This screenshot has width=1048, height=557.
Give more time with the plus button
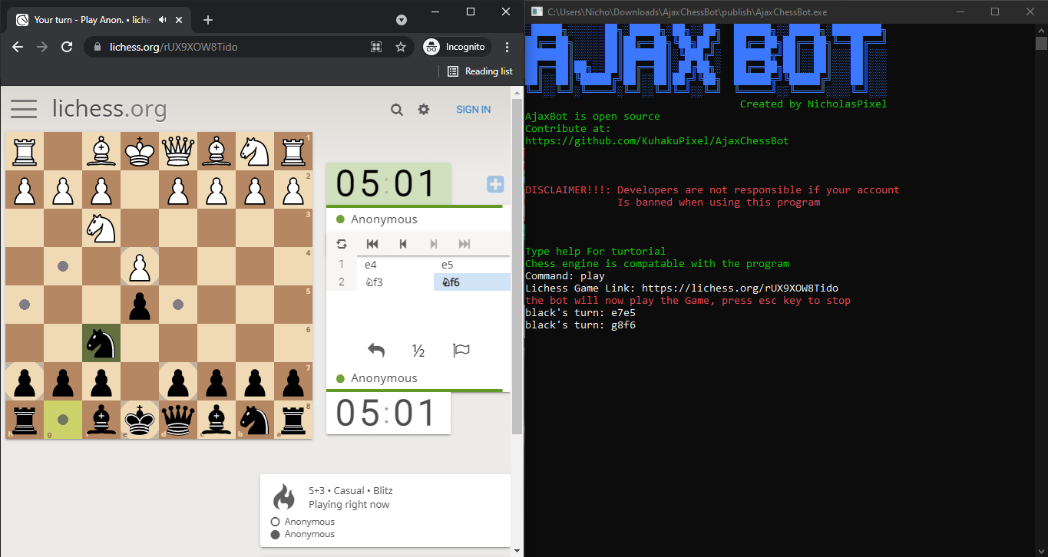[x=495, y=184]
